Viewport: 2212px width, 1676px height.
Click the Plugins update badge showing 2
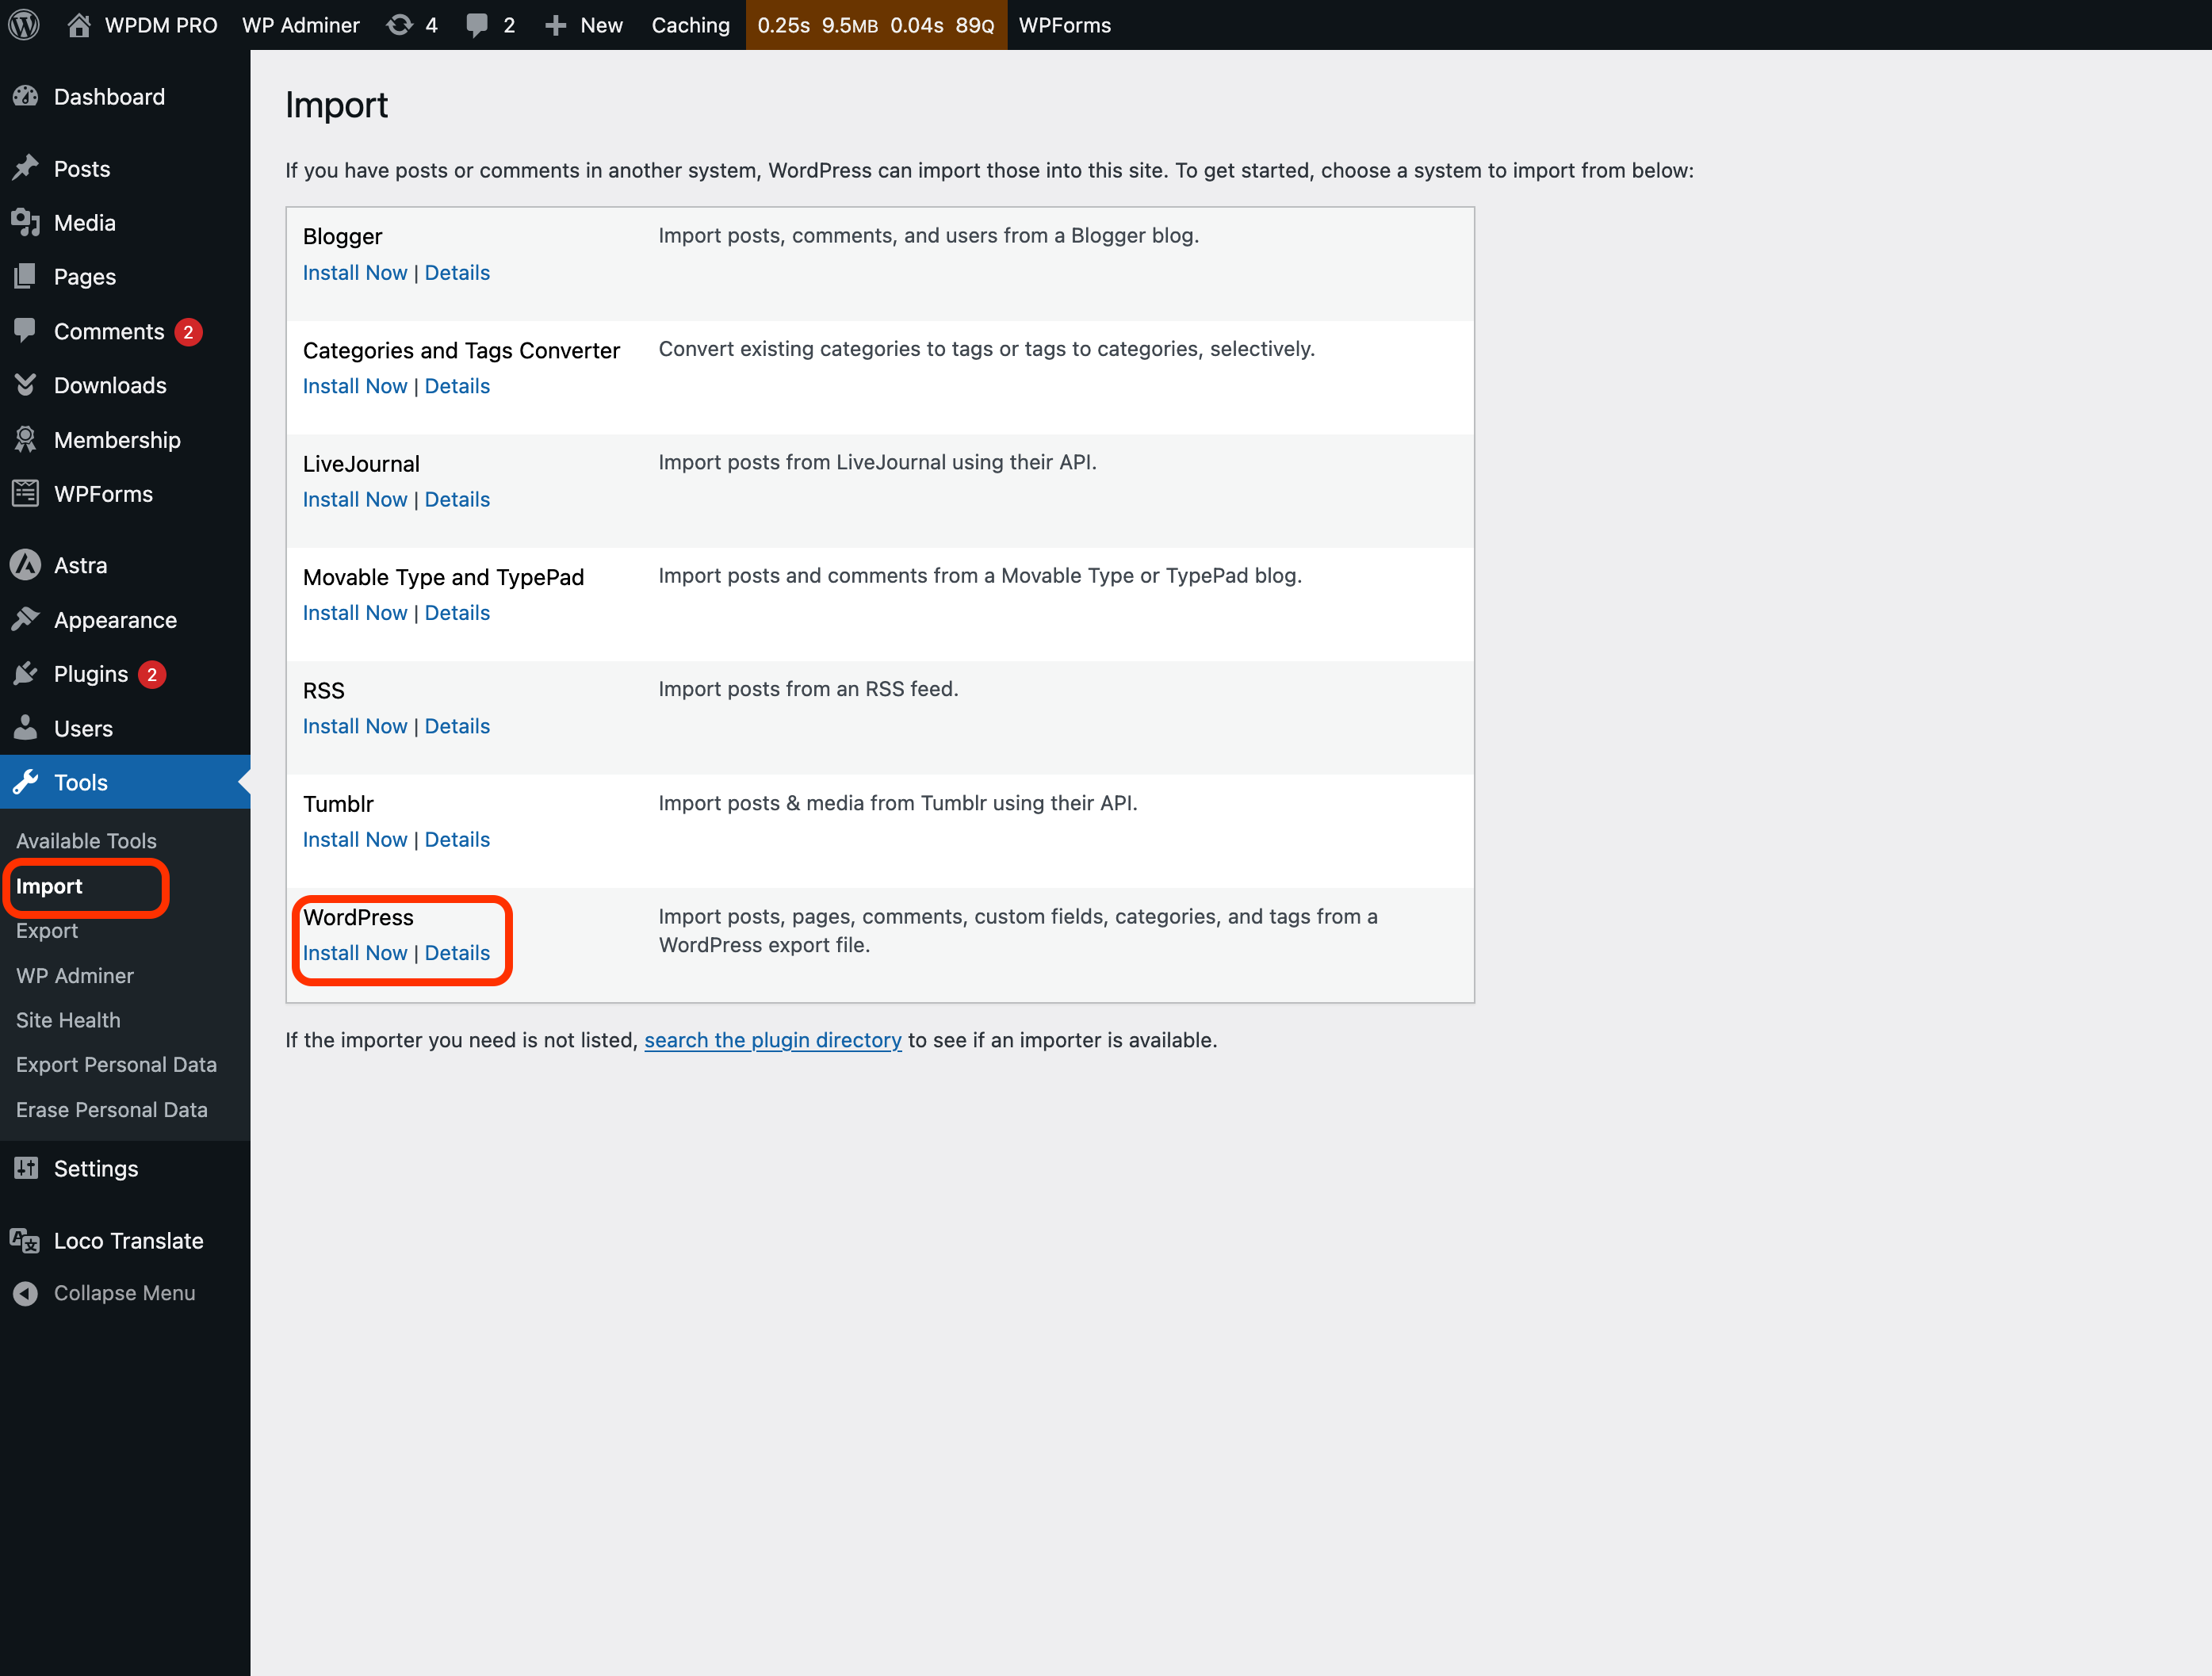click(x=152, y=675)
